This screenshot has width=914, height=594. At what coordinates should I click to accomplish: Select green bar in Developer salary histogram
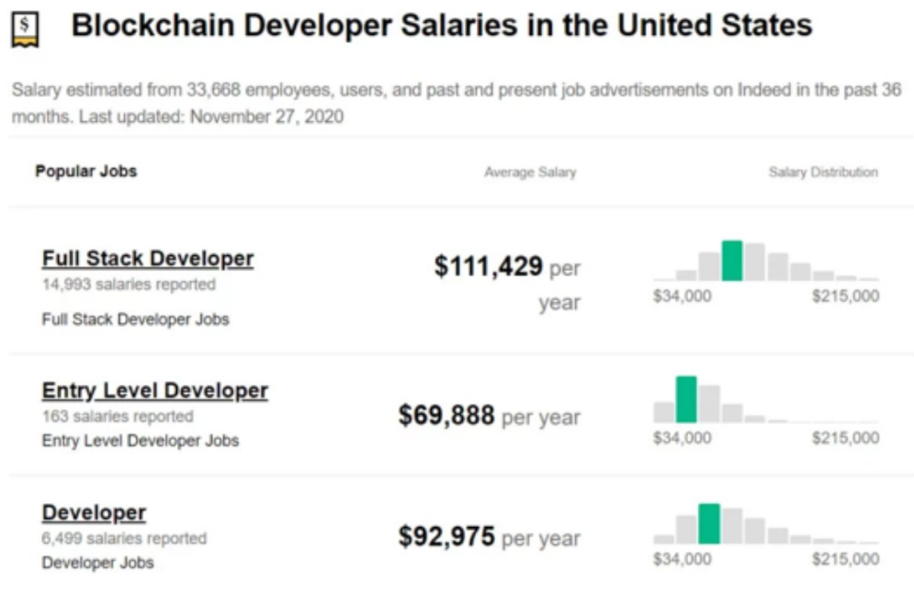(x=709, y=524)
